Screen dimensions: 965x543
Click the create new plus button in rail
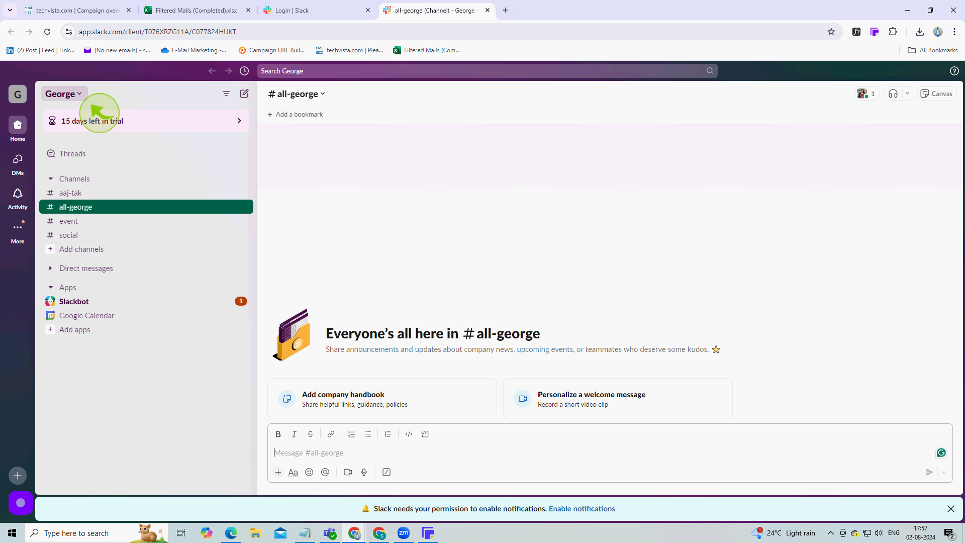(18, 475)
